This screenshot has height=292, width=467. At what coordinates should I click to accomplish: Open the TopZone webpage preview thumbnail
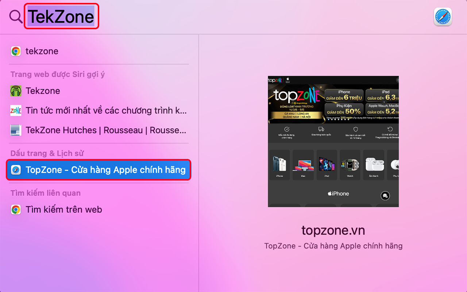(x=333, y=141)
